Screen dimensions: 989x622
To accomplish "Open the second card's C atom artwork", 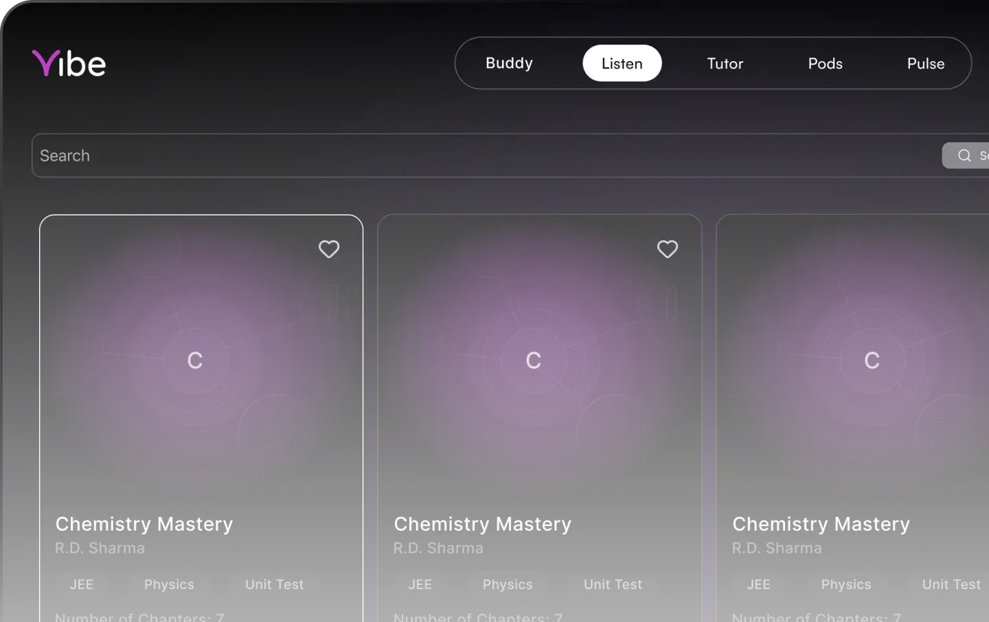I will [534, 360].
